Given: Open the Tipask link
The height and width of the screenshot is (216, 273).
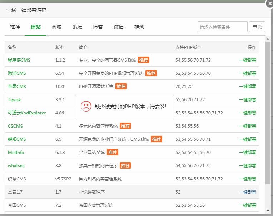Looking at the screenshot, I should pos(14,100).
